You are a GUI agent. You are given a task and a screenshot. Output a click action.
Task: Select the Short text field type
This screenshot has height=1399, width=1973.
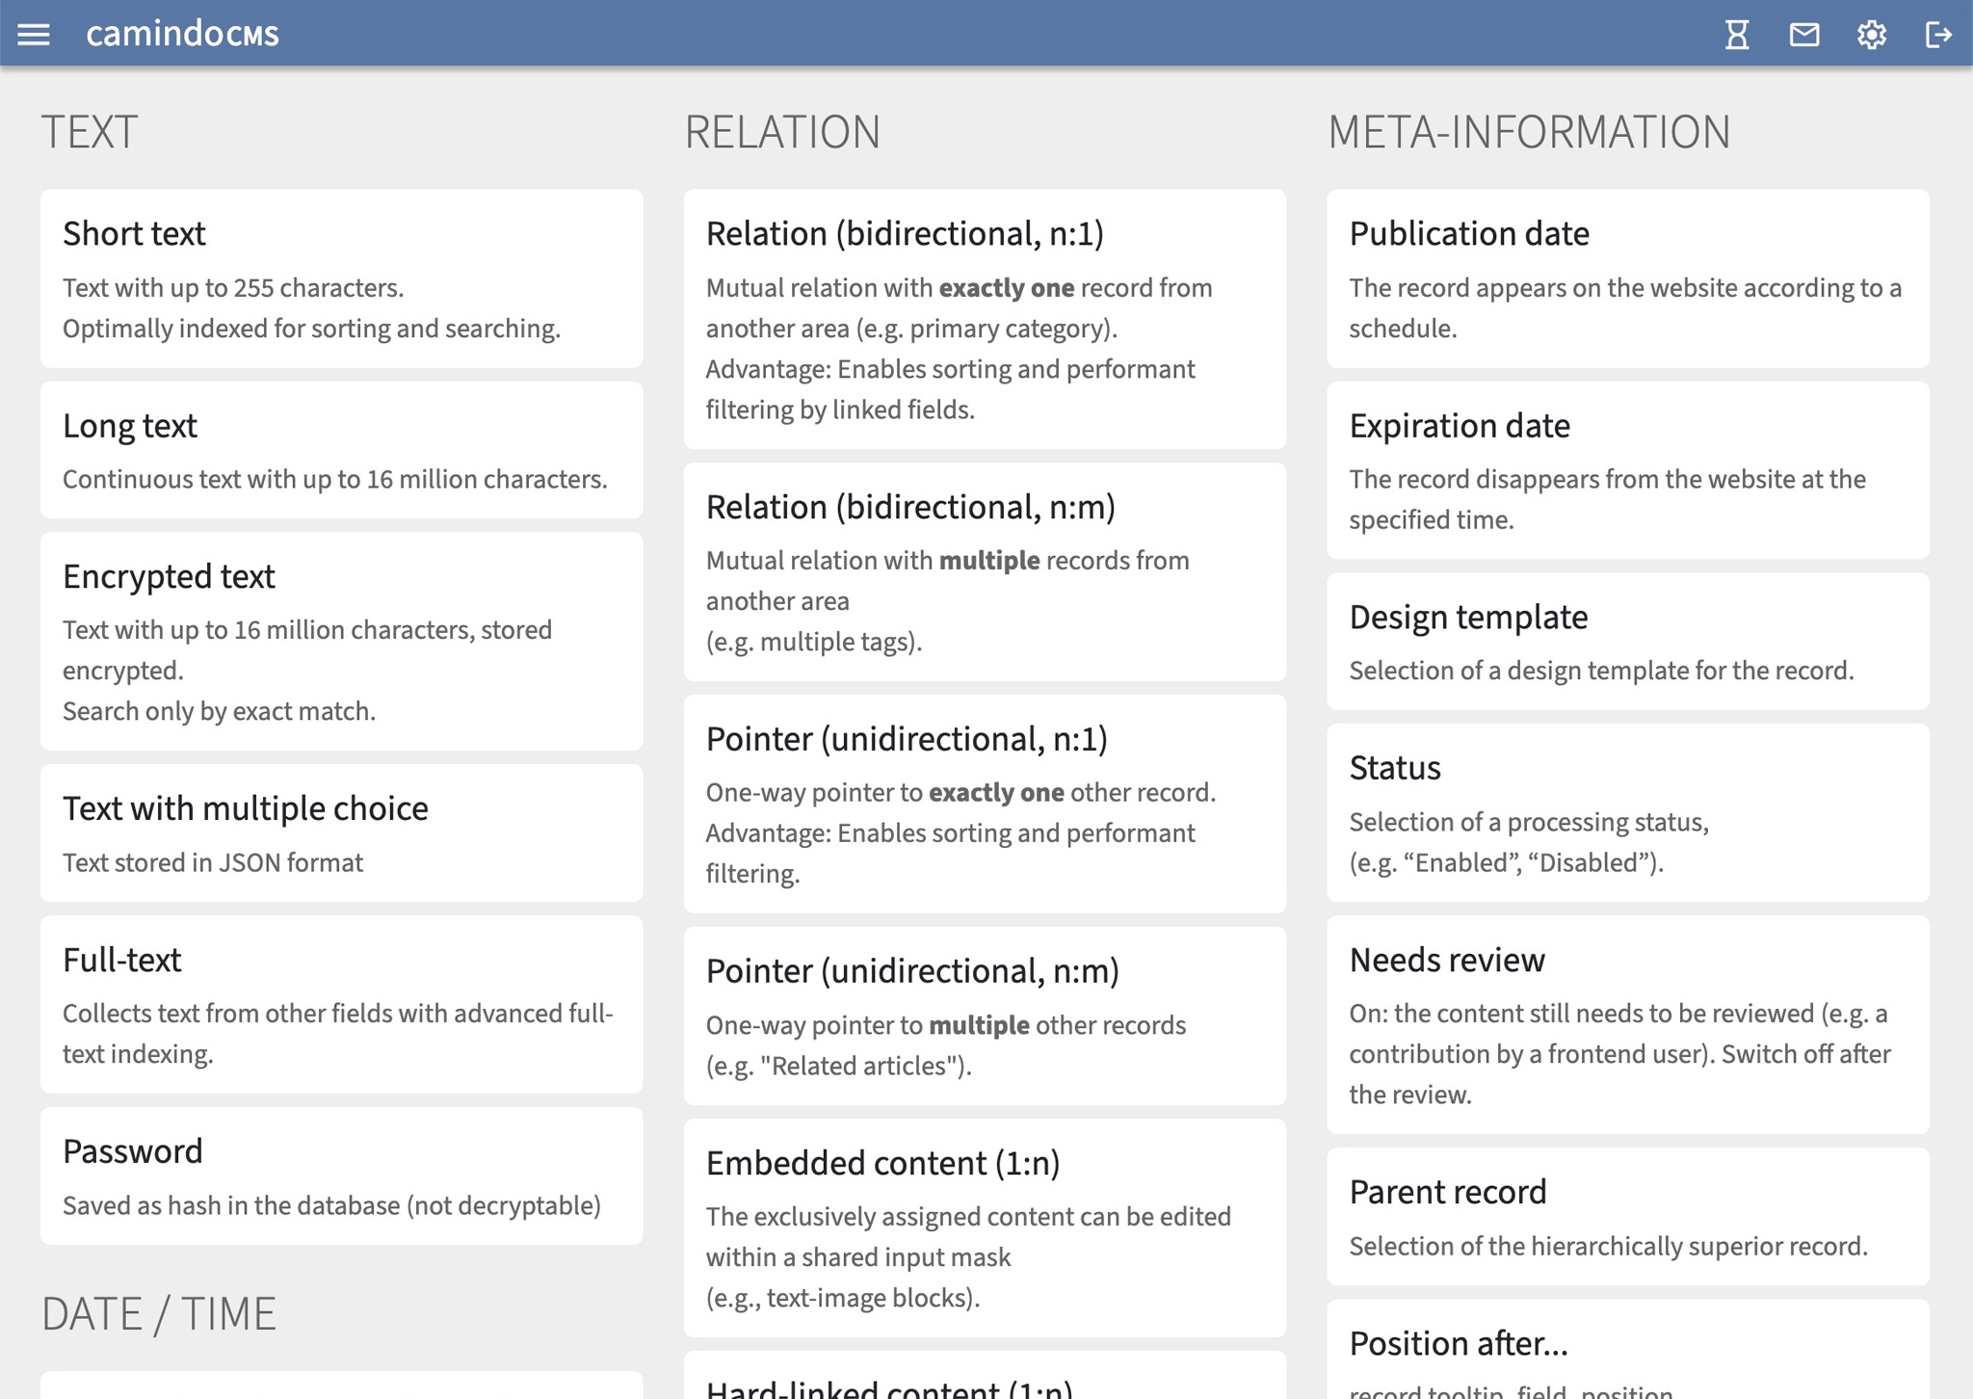pyautogui.click(x=341, y=278)
